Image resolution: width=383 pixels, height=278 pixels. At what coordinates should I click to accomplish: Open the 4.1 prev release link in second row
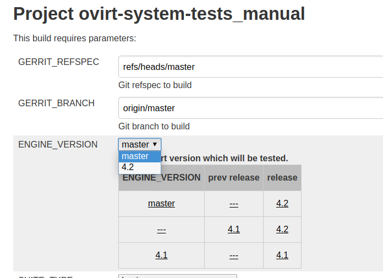(234, 229)
